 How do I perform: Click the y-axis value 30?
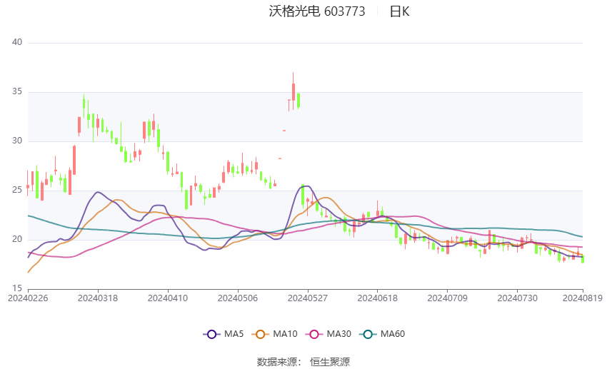tap(17, 141)
